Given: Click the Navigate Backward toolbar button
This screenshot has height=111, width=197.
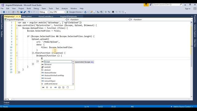Looking at the screenshot, I should coord(4,12).
